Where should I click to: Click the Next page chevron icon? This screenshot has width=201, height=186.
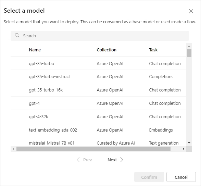coord(122,160)
